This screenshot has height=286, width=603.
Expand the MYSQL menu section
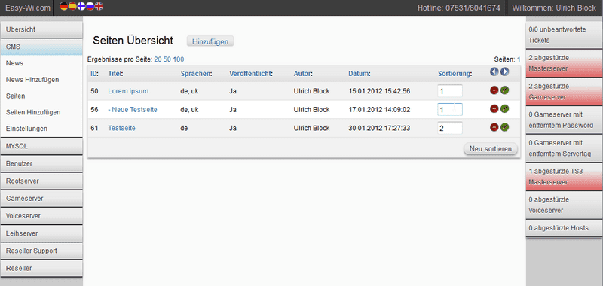[x=41, y=146]
